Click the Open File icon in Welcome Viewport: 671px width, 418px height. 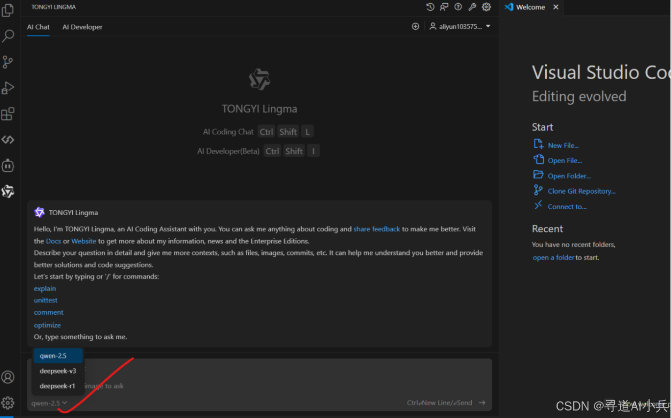click(x=538, y=159)
